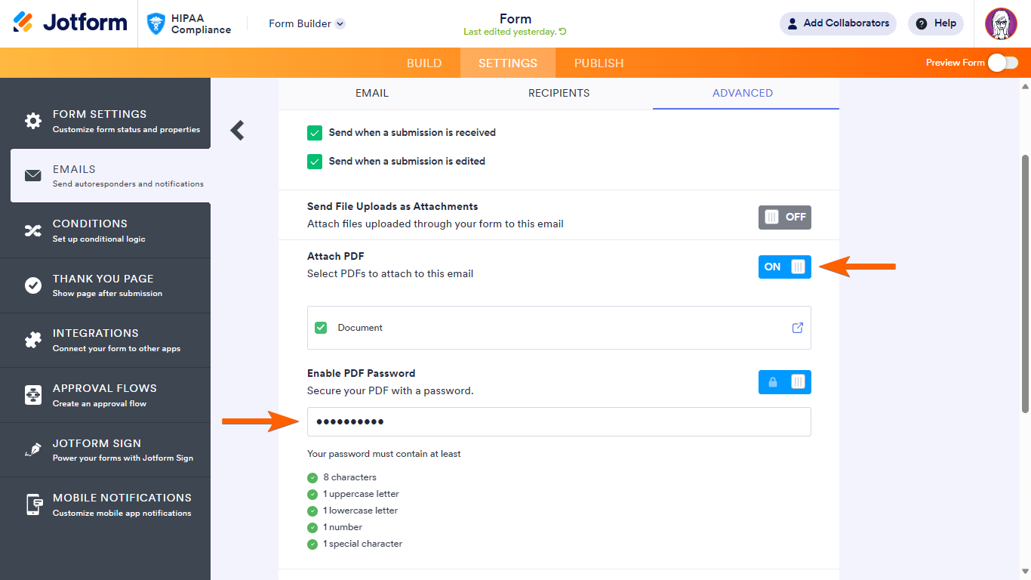Screen dimensions: 1031x580
Task: Click the Jotform Sign pen icon
Action: 33,450
